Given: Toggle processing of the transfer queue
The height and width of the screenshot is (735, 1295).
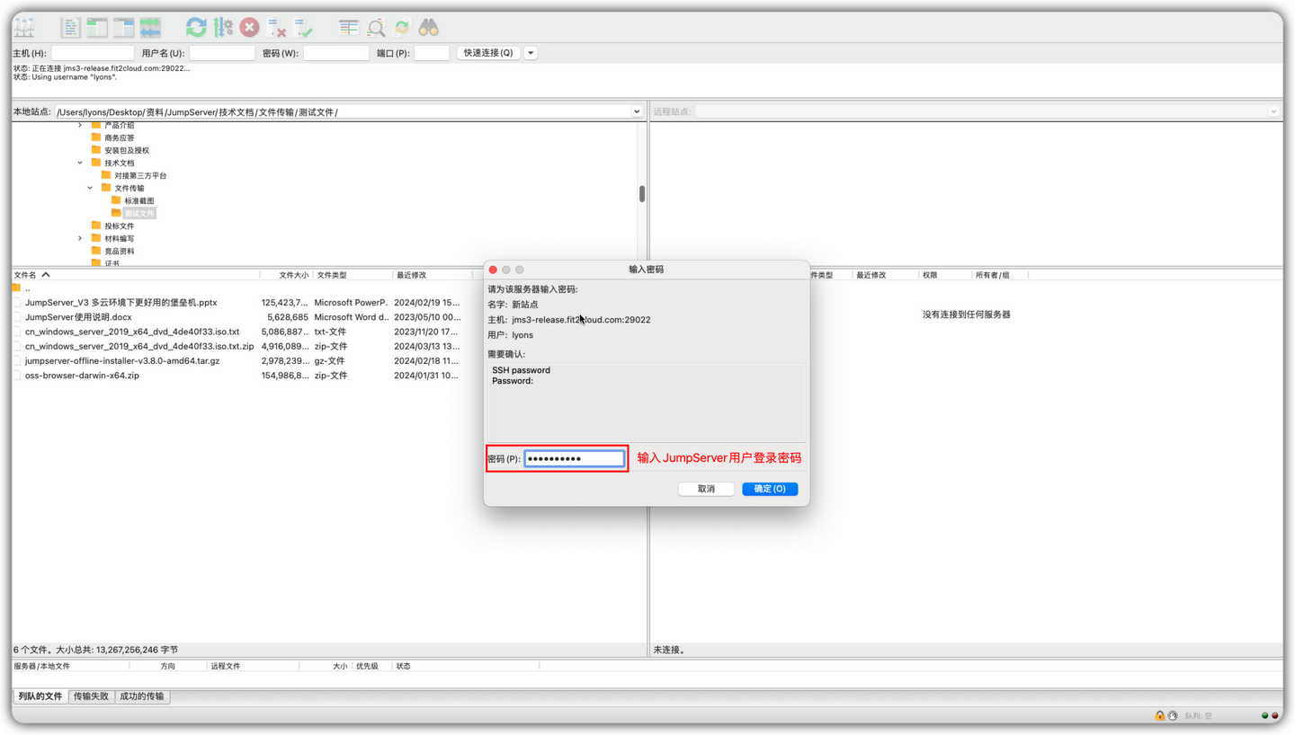Looking at the screenshot, I should tap(222, 26).
